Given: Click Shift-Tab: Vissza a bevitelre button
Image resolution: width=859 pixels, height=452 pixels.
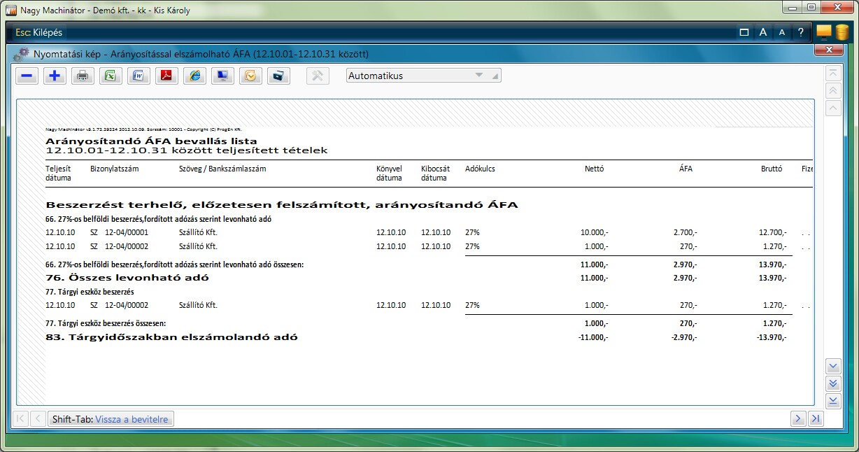Looking at the screenshot, I should click(111, 419).
